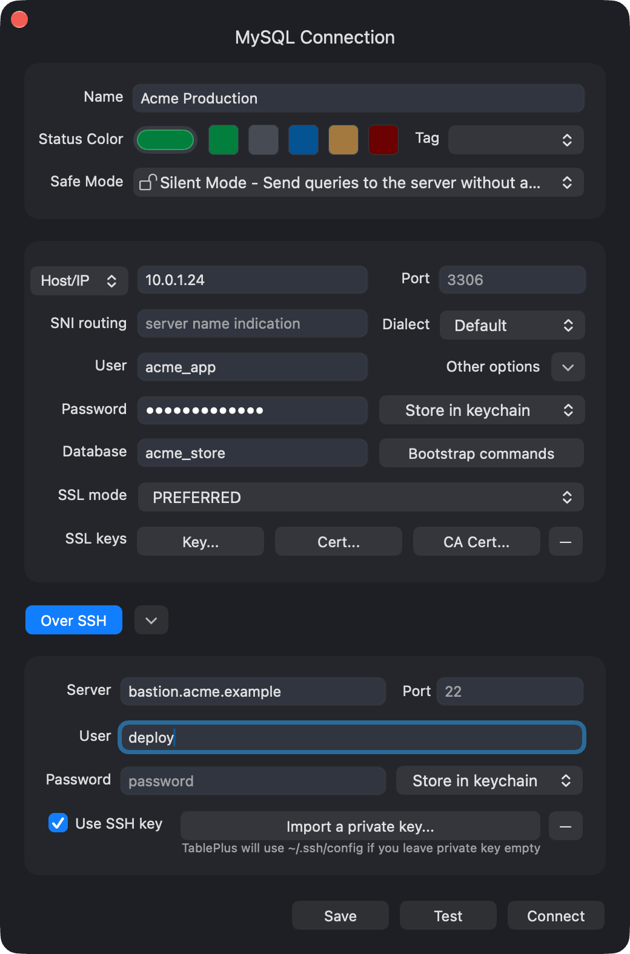Toggle the Use SSH key checkbox
The image size is (630, 954).
click(58, 823)
